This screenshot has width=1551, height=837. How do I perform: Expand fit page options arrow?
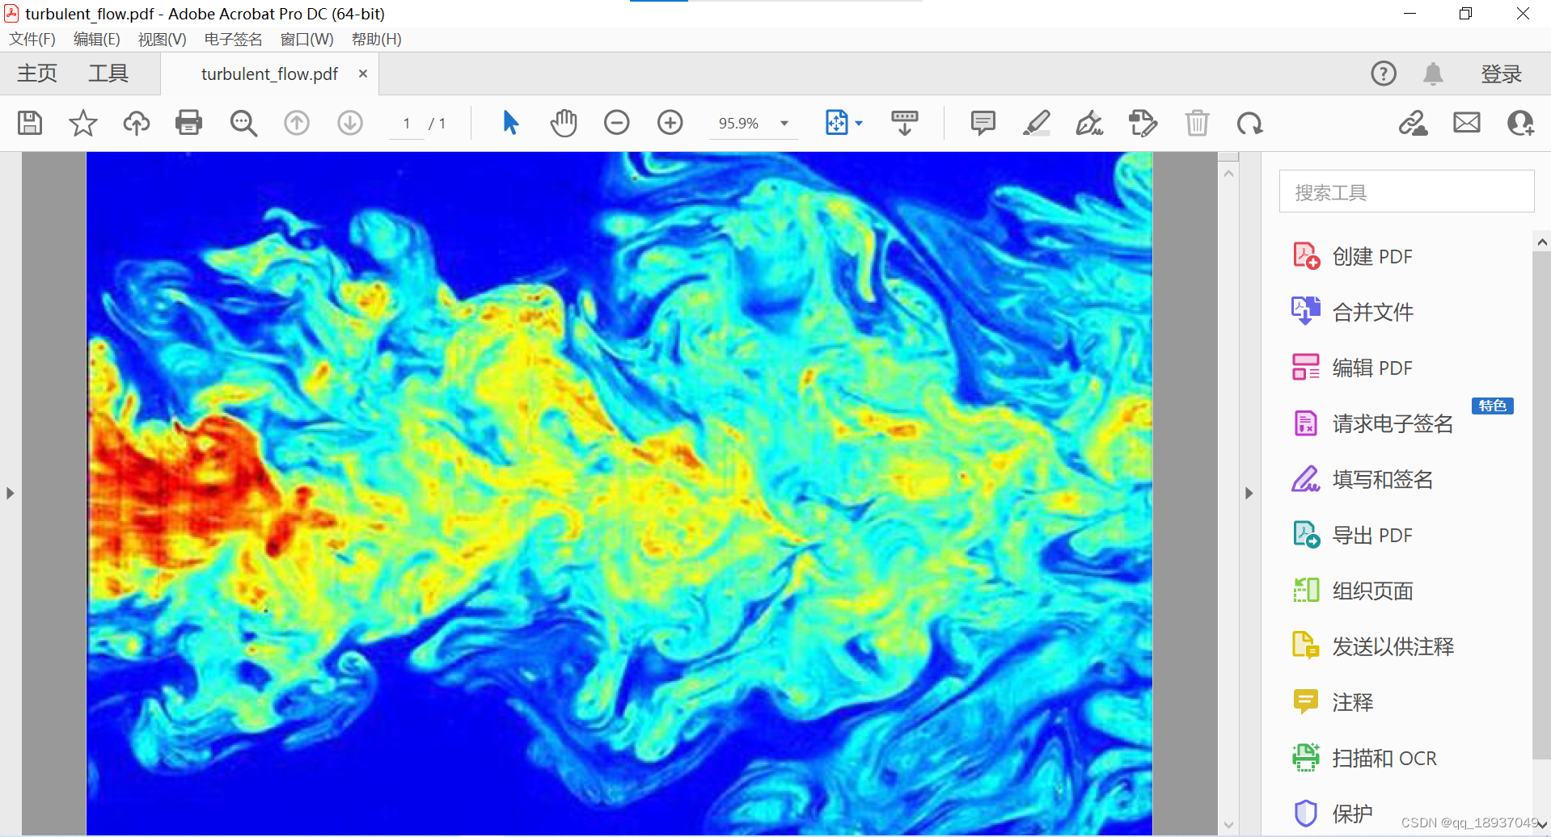tap(859, 124)
